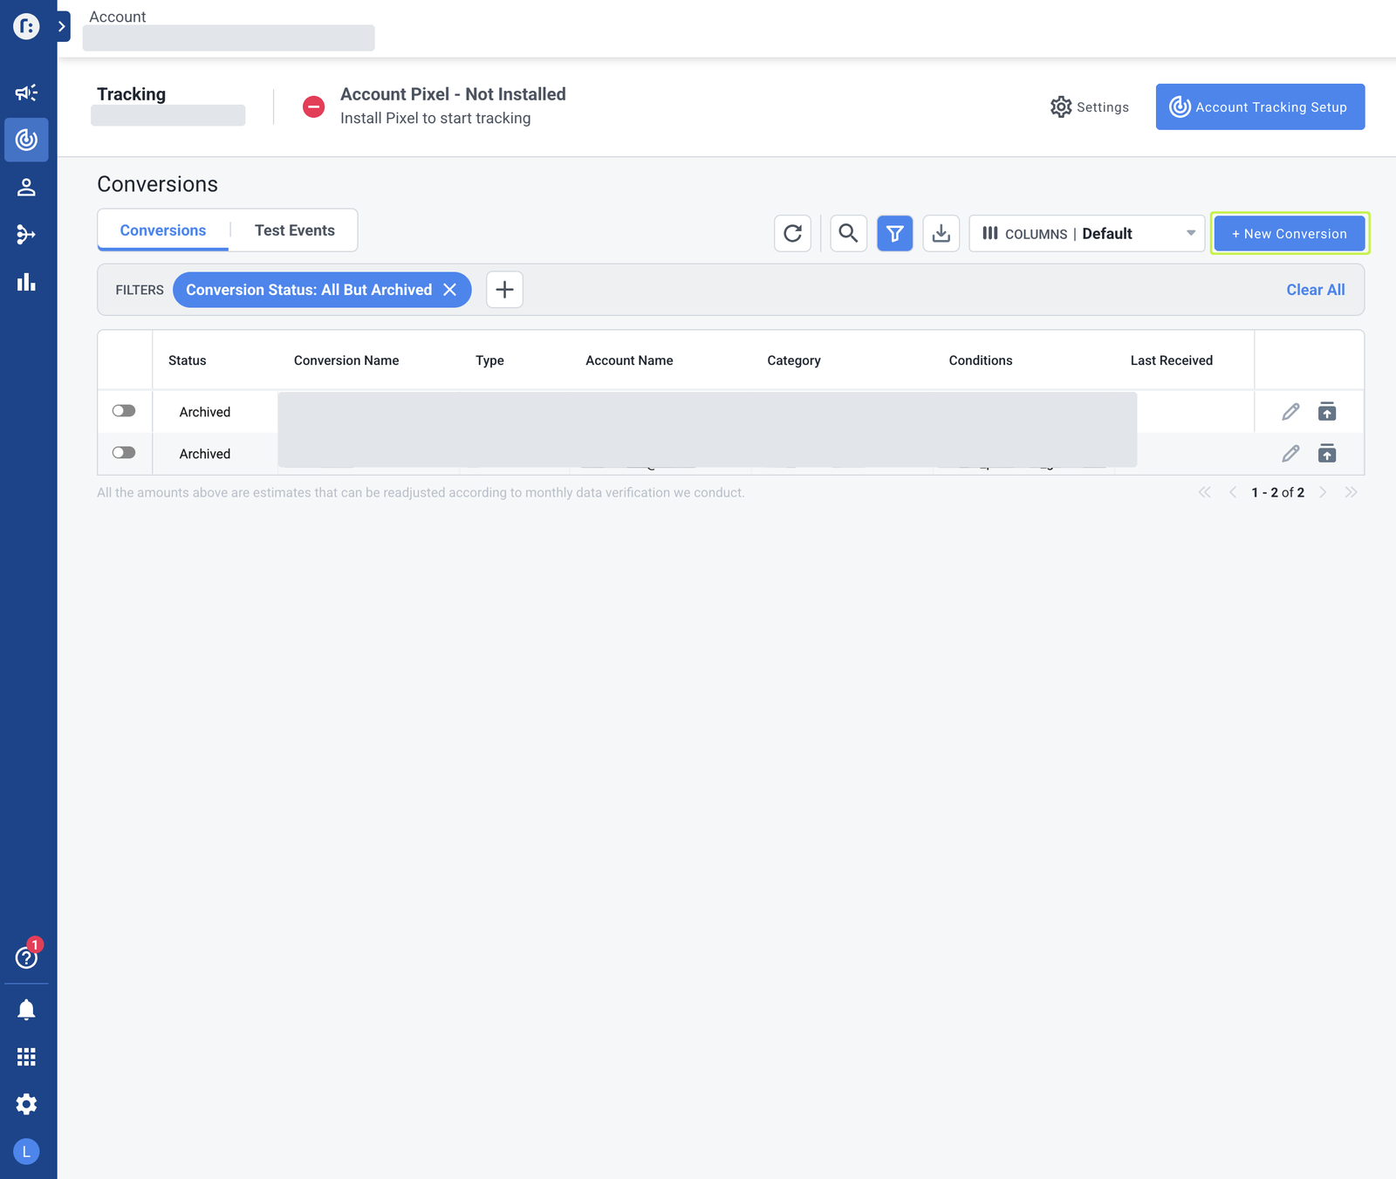The width and height of the screenshot is (1396, 1179).
Task: Open the Help question-mark icon
Action: [x=27, y=957]
